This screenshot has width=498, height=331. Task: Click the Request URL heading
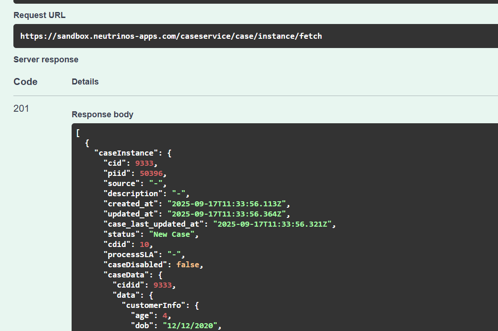coord(39,15)
